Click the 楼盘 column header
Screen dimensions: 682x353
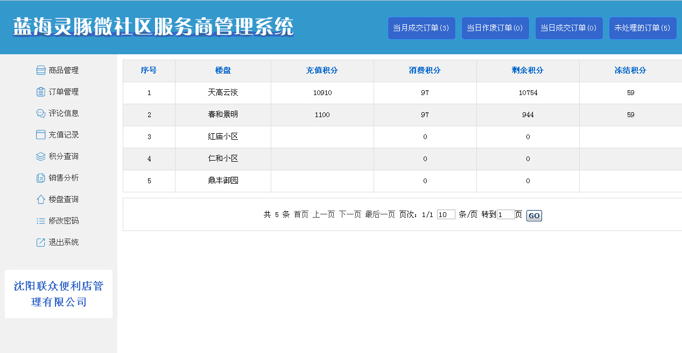223,70
